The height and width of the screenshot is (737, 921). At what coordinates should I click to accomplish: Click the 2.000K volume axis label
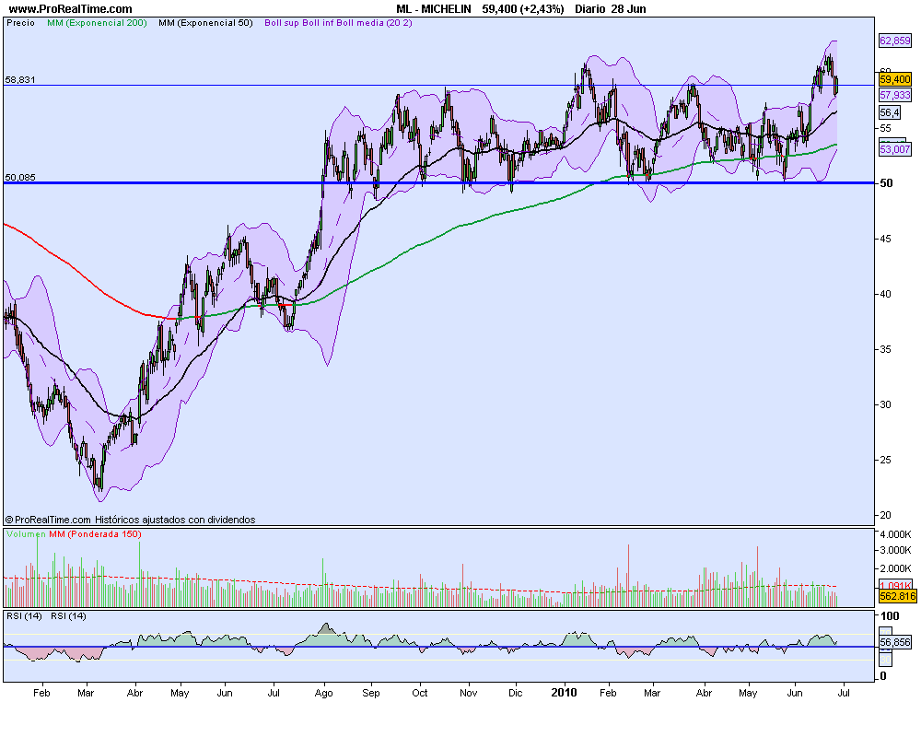895,568
